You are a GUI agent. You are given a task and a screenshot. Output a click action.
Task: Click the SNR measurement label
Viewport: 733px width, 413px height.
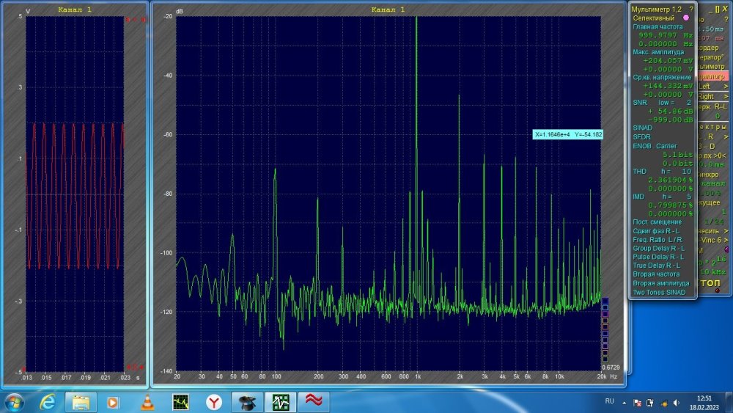click(x=639, y=103)
